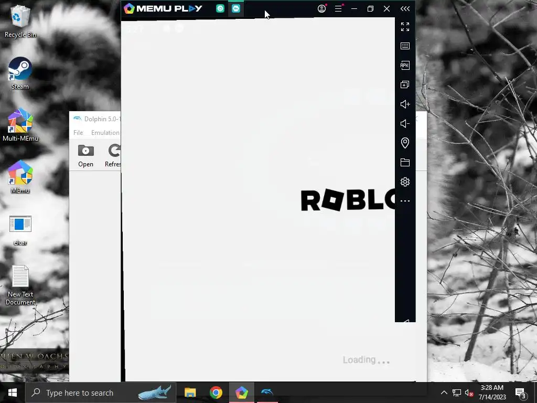The height and width of the screenshot is (403, 537).
Task: Click the taskbar search box
Action: coord(101,393)
